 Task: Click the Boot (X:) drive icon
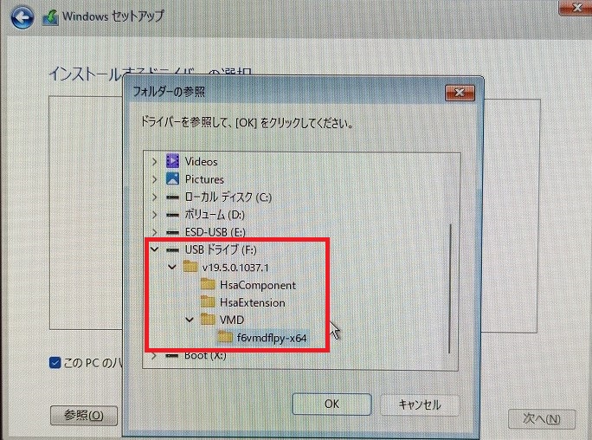pyautogui.click(x=172, y=355)
